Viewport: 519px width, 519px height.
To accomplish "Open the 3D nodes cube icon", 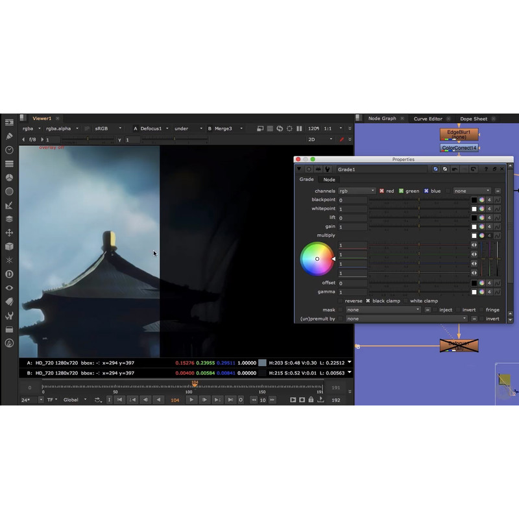I will coord(9,247).
